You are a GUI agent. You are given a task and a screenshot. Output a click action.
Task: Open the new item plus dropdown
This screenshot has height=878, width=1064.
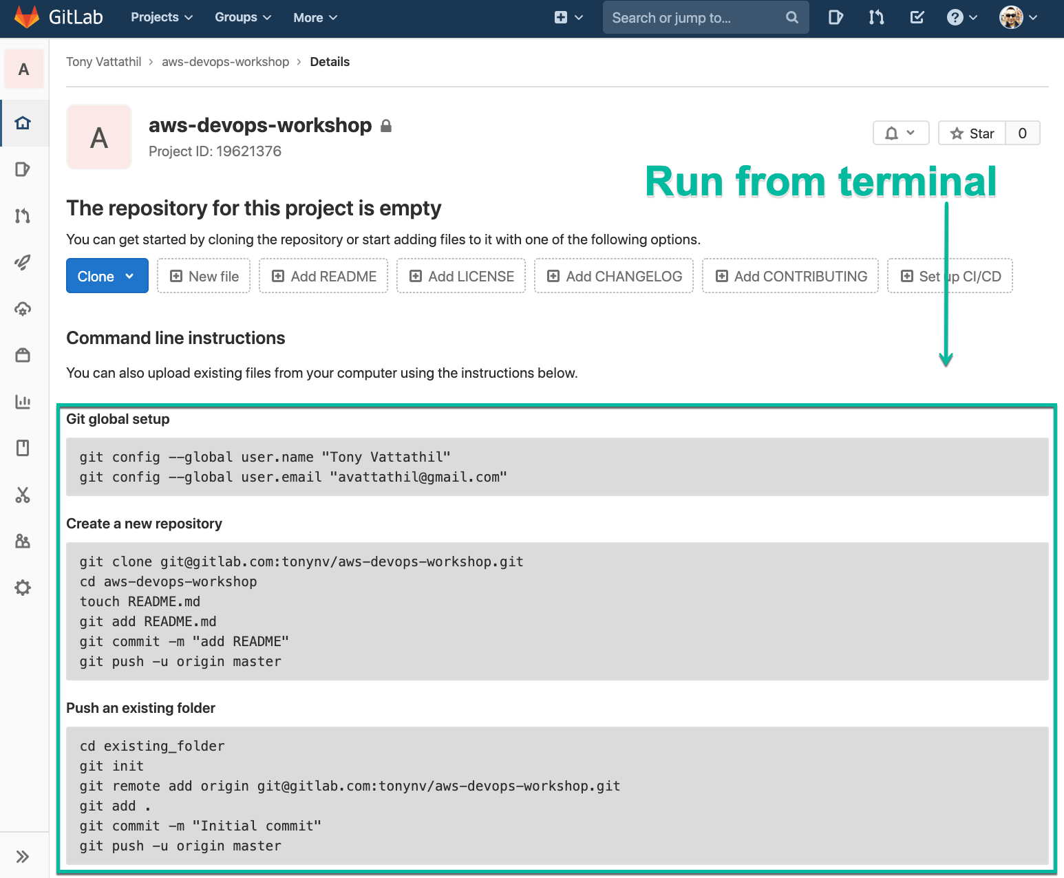(568, 18)
